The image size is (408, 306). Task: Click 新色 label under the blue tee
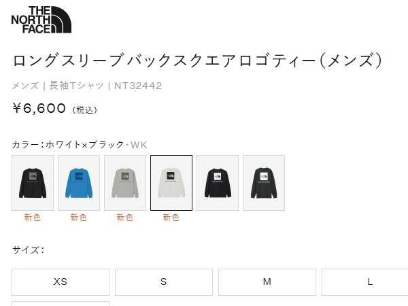coord(79,218)
